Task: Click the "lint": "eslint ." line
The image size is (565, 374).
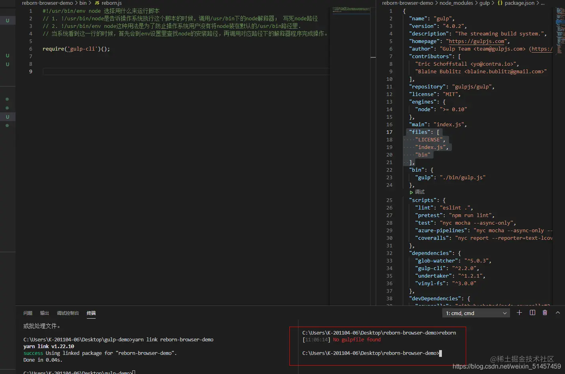Action: [x=444, y=208]
